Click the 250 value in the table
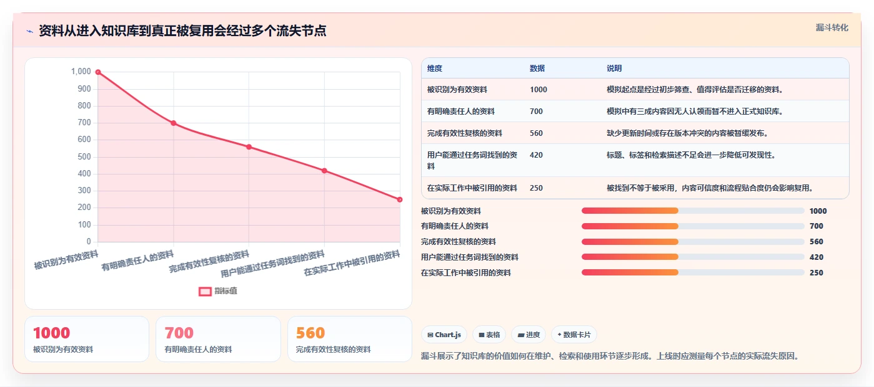Image resolution: width=874 pixels, height=387 pixels. 536,188
